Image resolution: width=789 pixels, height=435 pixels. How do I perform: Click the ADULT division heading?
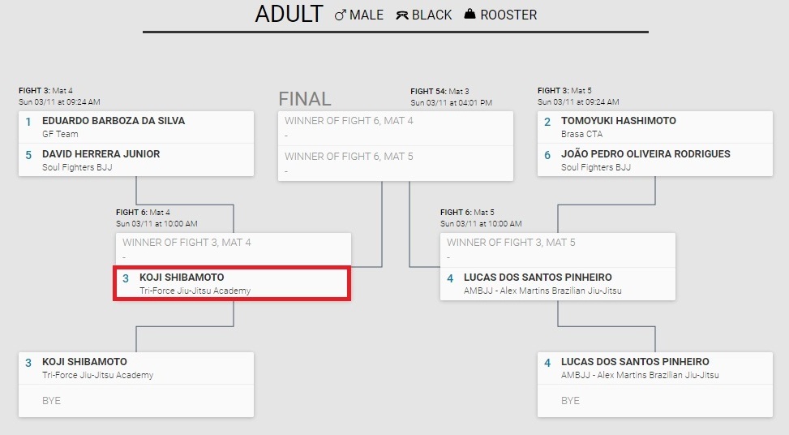tap(289, 14)
